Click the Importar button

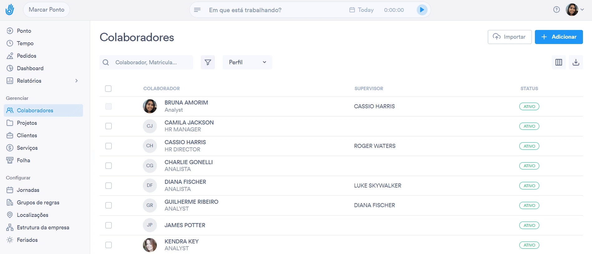coord(509,37)
